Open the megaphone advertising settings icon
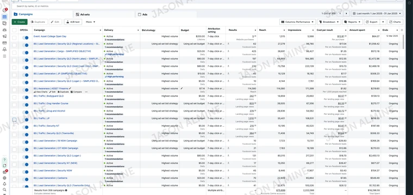The image size is (413, 195). pyautogui.click(x=4, y=36)
